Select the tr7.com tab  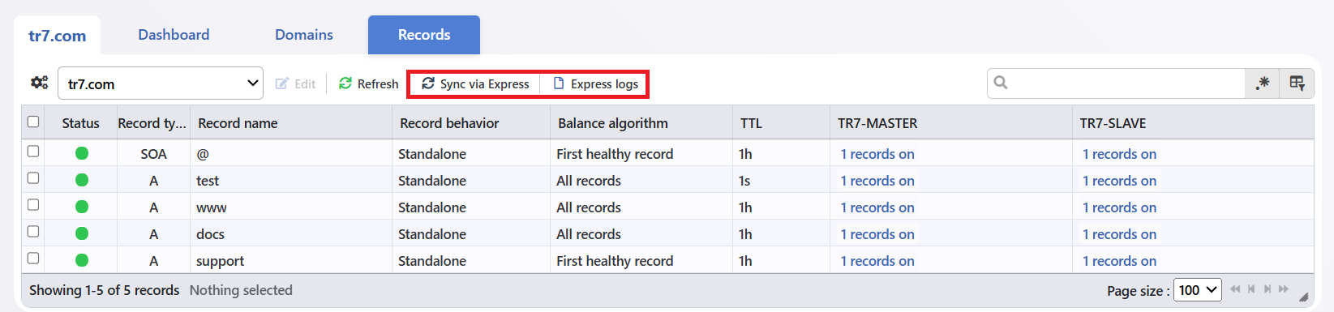(57, 36)
